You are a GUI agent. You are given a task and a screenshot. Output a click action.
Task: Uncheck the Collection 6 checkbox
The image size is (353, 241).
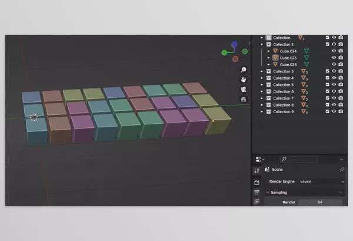pos(327,91)
